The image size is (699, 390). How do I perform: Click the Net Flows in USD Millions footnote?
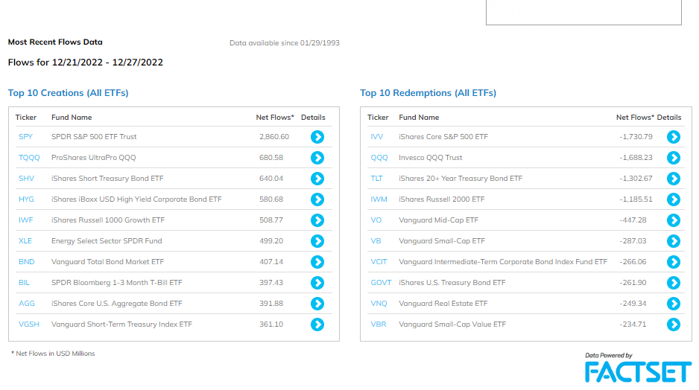coord(53,354)
